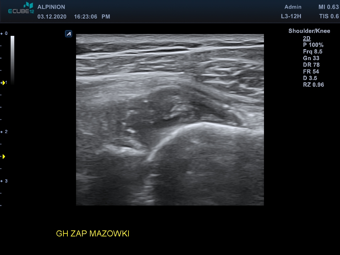Select the yellow focal marker at depth 1

(x=3, y=83)
